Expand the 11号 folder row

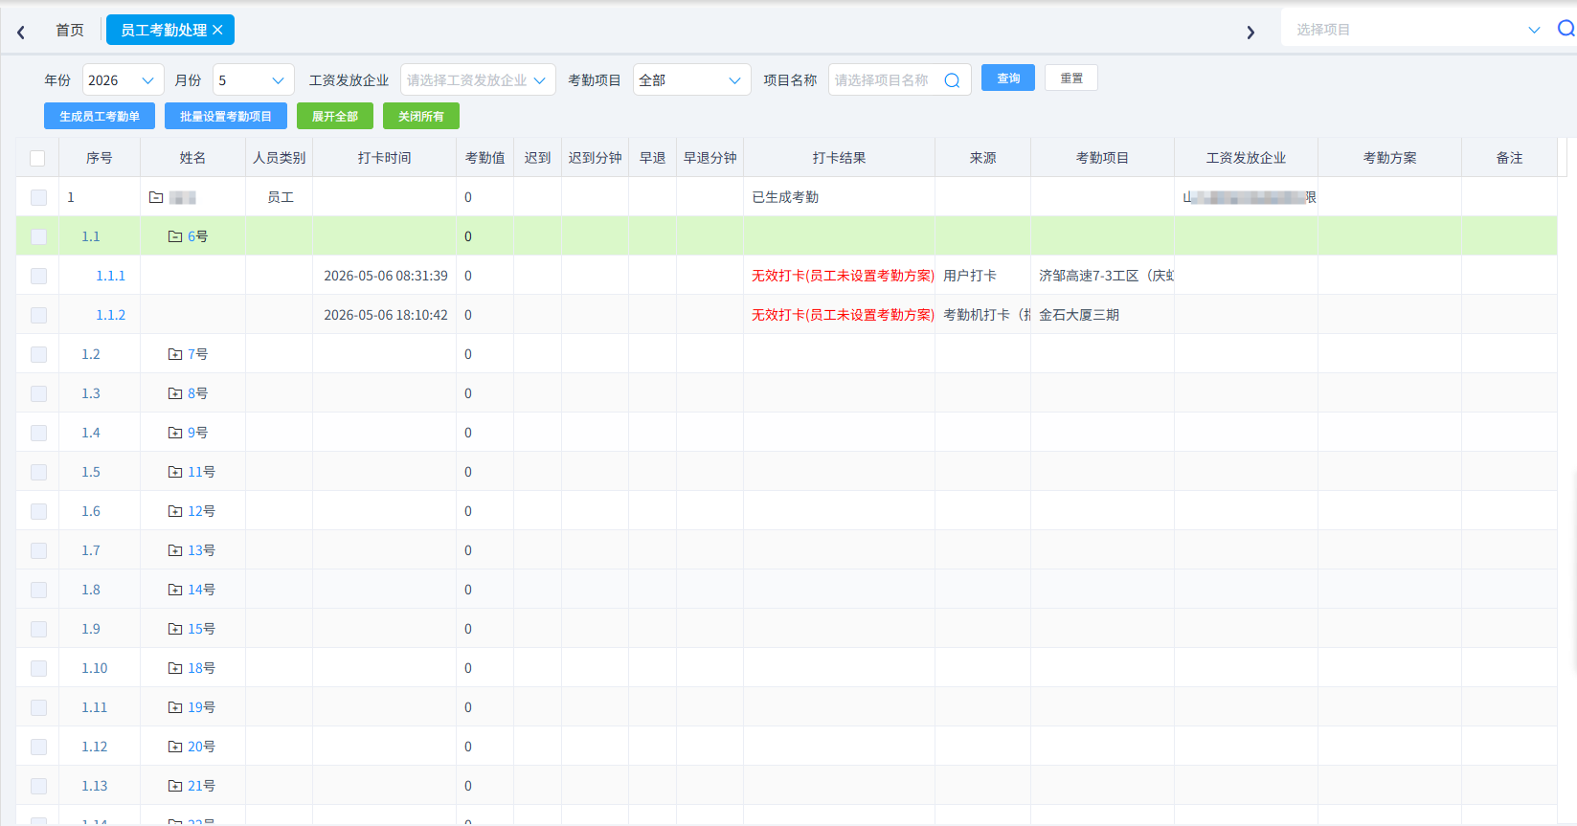tap(175, 472)
